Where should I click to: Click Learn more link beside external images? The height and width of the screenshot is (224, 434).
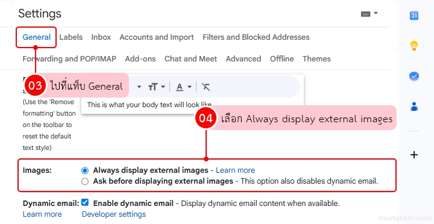pos(235,170)
